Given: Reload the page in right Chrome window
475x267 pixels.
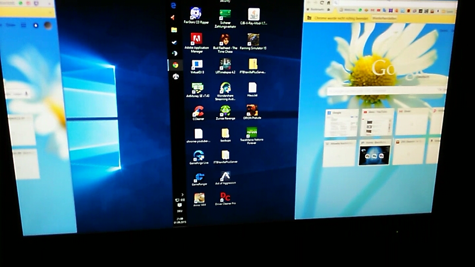Looking at the screenshot, I should coord(322,3).
